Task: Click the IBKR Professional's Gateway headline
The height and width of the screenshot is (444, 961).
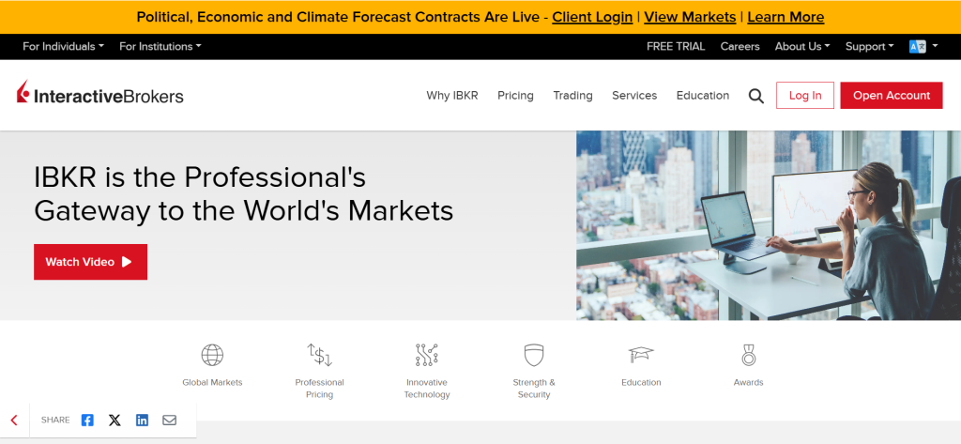Action: click(243, 194)
